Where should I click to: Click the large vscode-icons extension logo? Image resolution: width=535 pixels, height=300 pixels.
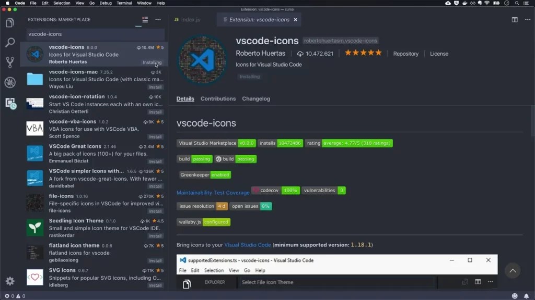(x=203, y=60)
